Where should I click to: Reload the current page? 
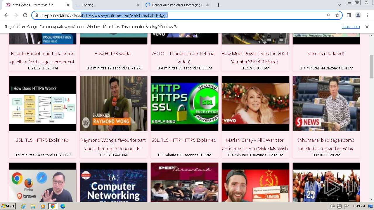[x=25, y=15]
